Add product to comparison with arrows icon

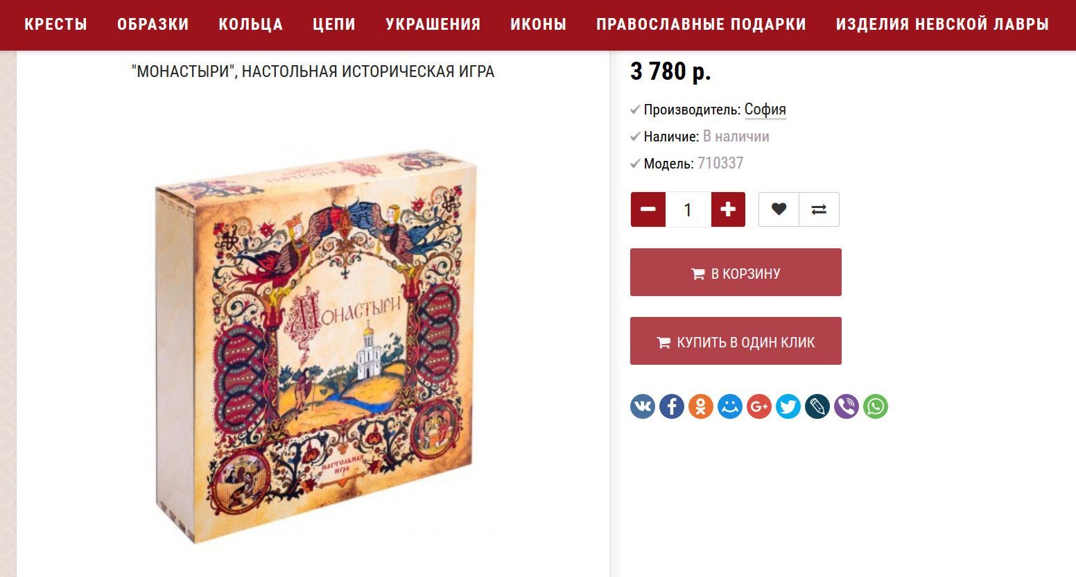(x=819, y=209)
